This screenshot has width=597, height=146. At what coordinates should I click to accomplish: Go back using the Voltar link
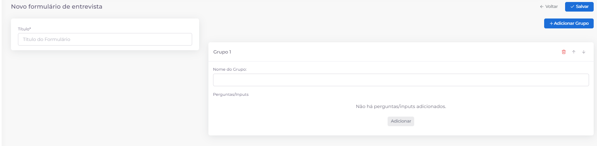[549, 7]
